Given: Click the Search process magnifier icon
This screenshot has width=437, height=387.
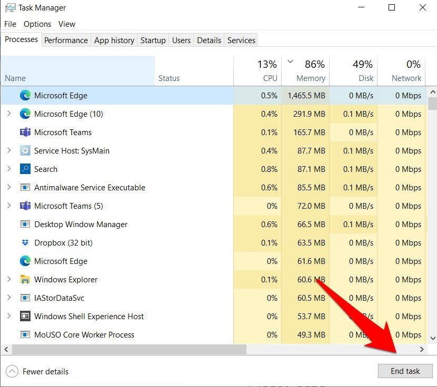Looking at the screenshot, I should click(x=25, y=169).
